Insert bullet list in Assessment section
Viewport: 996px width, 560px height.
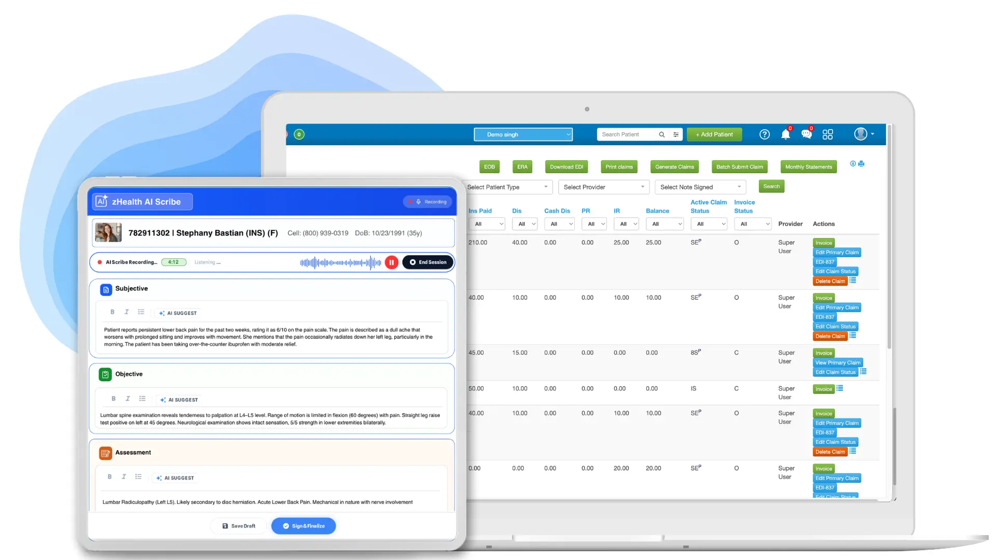click(138, 477)
